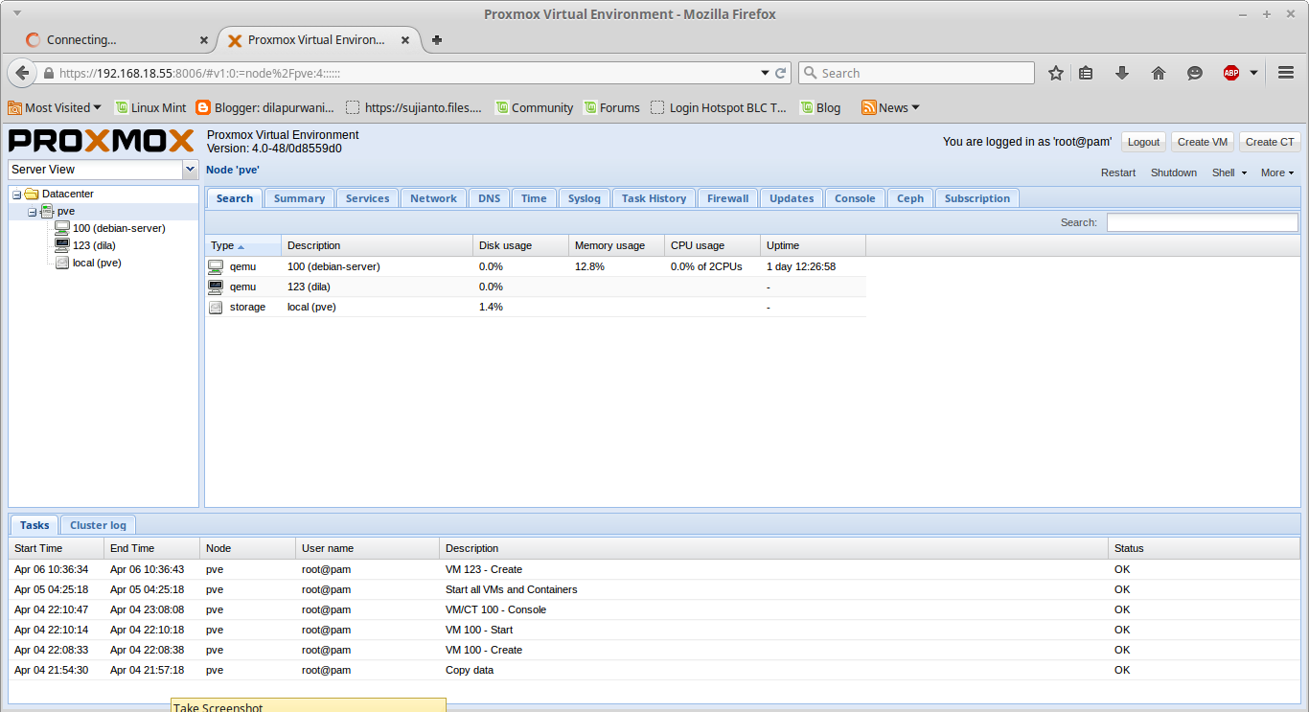Viewport: 1309px width, 712px height.
Task: Select the 'VM/CT 100 - Console' task row
Action: pyautogui.click(x=654, y=609)
